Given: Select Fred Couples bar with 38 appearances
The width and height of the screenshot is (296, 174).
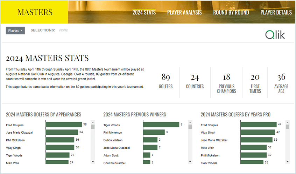Looking at the screenshot, I should (64, 125).
